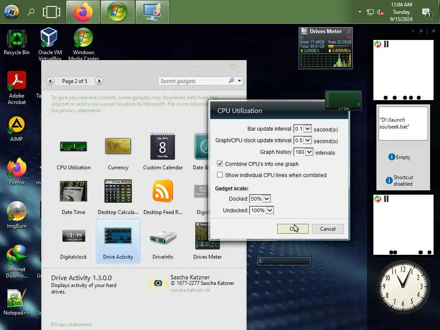This screenshot has width=440, height=330.
Task: Go to next gadget gallery page
Action: (99, 81)
